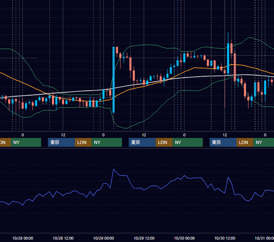Image resolution: width=274 pixels, height=242 pixels.
Task: Click the tall blue candle just after 10/30 12:00
Action: click(228, 58)
